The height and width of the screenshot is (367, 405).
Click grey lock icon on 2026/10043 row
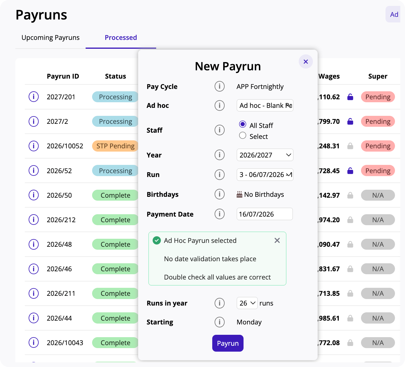pyautogui.click(x=350, y=342)
